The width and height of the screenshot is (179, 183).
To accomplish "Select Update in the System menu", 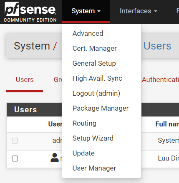I will coord(83,153).
